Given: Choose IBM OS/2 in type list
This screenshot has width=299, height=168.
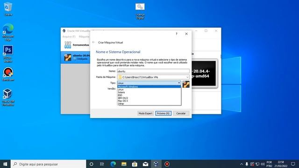Looking at the screenshot, I should pyautogui.click(x=149, y=98).
